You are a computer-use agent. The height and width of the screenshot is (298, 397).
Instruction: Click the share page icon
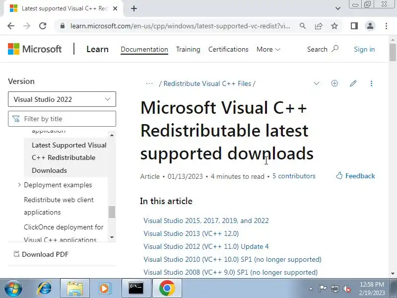(x=319, y=26)
